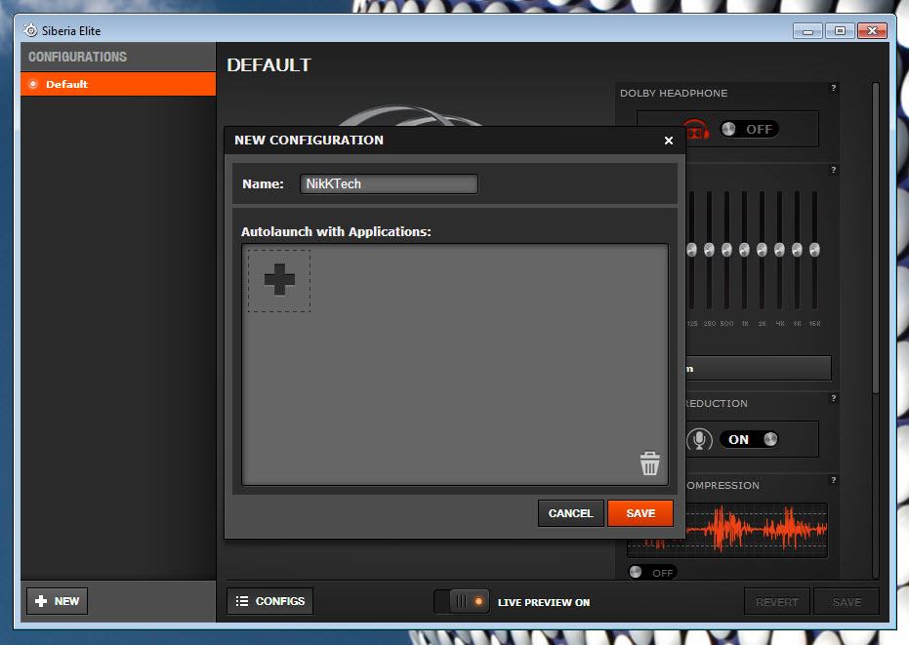
Task: Click the 2K equalizer slider knob
Action: pos(762,250)
